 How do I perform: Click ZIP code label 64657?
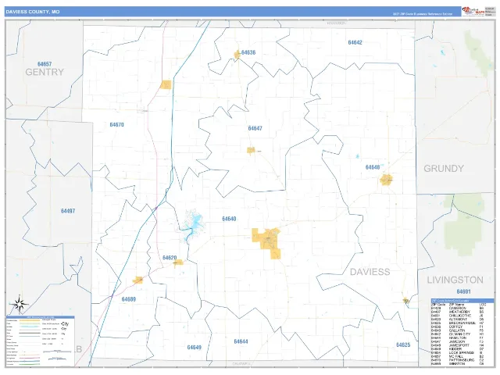pyautogui.click(x=45, y=64)
